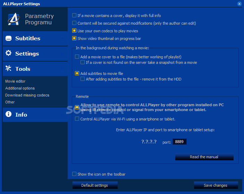Screen dimensions: 244x194
Task: Enable remove subtitles from HDD after adding
Action: coord(83,79)
